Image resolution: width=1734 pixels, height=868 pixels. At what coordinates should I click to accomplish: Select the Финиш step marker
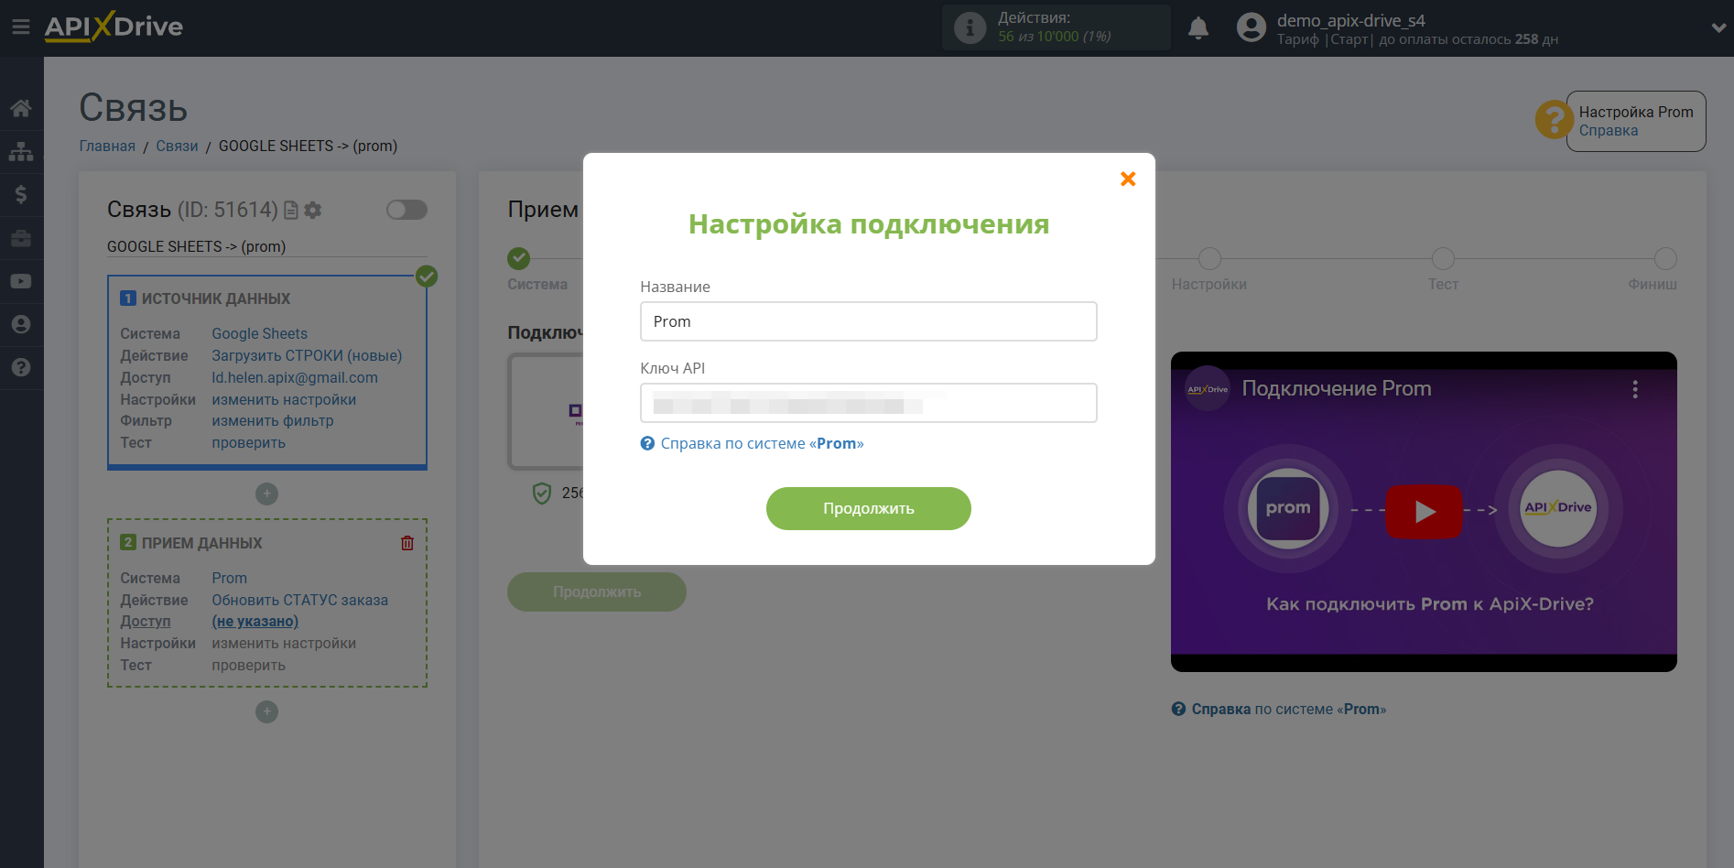(x=1665, y=258)
